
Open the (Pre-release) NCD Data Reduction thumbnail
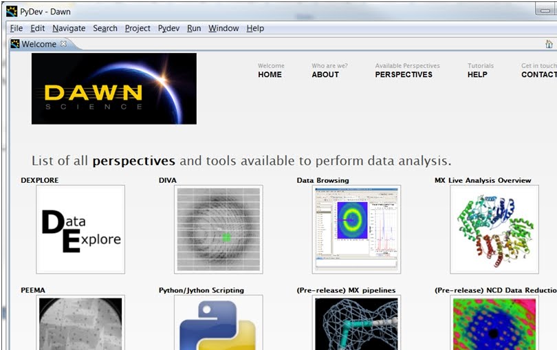point(494,322)
